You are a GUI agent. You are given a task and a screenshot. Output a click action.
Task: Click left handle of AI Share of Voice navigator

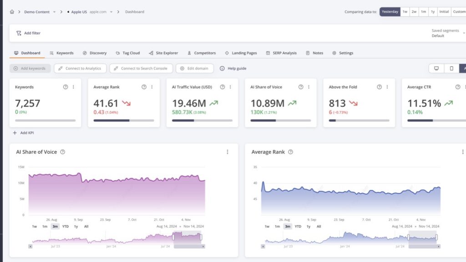point(173,237)
